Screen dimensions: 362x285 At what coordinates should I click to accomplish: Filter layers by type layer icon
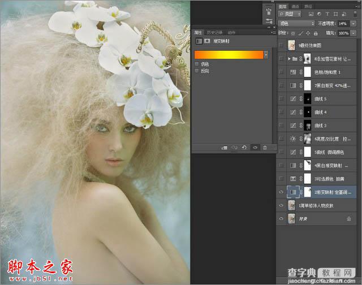[327, 14]
